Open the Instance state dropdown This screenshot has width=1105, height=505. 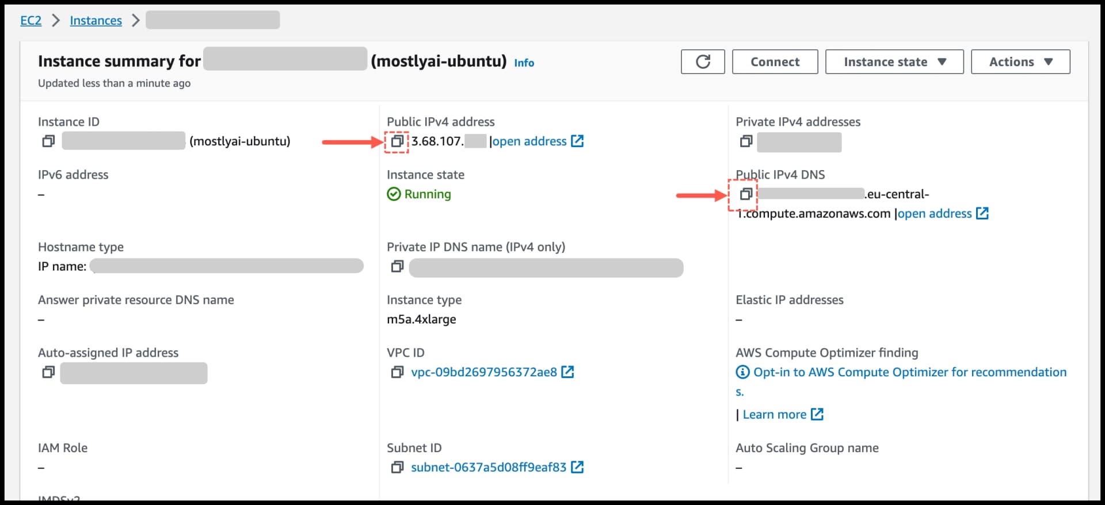tap(894, 61)
